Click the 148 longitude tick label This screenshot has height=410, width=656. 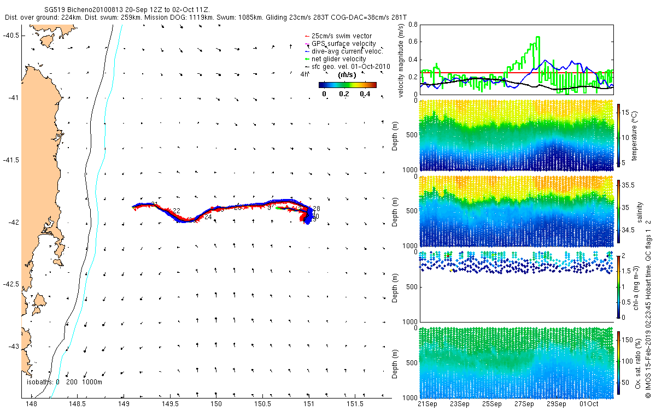coord(31,404)
